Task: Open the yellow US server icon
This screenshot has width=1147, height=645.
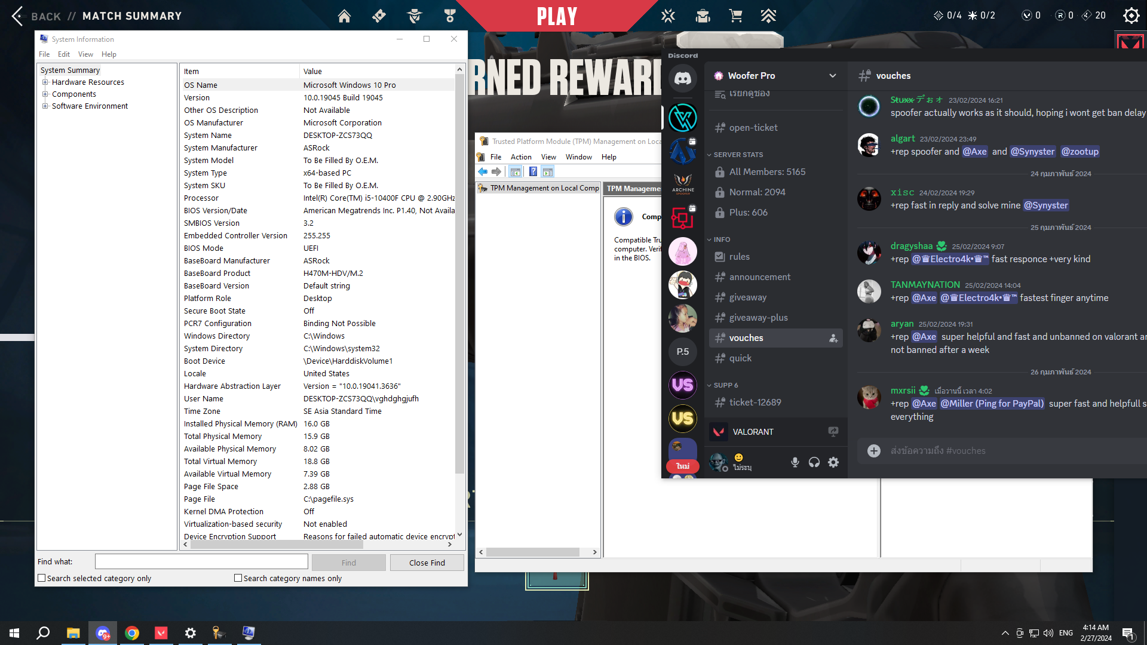Action: (683, 419)
